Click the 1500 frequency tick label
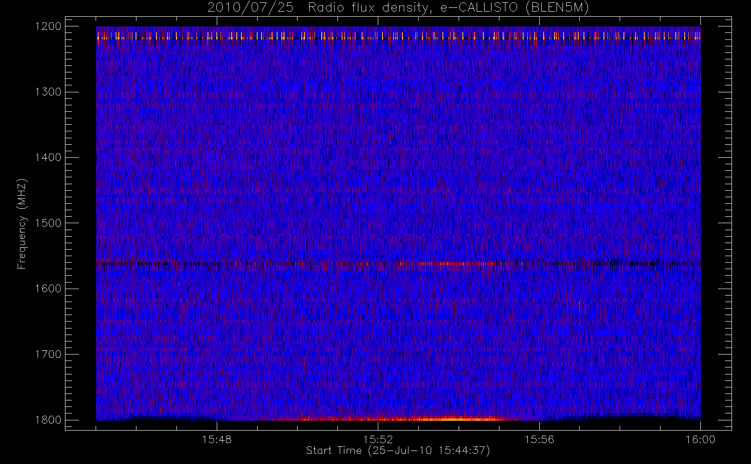The height and width of the screenshot is (464, 751). click(48, 223)
